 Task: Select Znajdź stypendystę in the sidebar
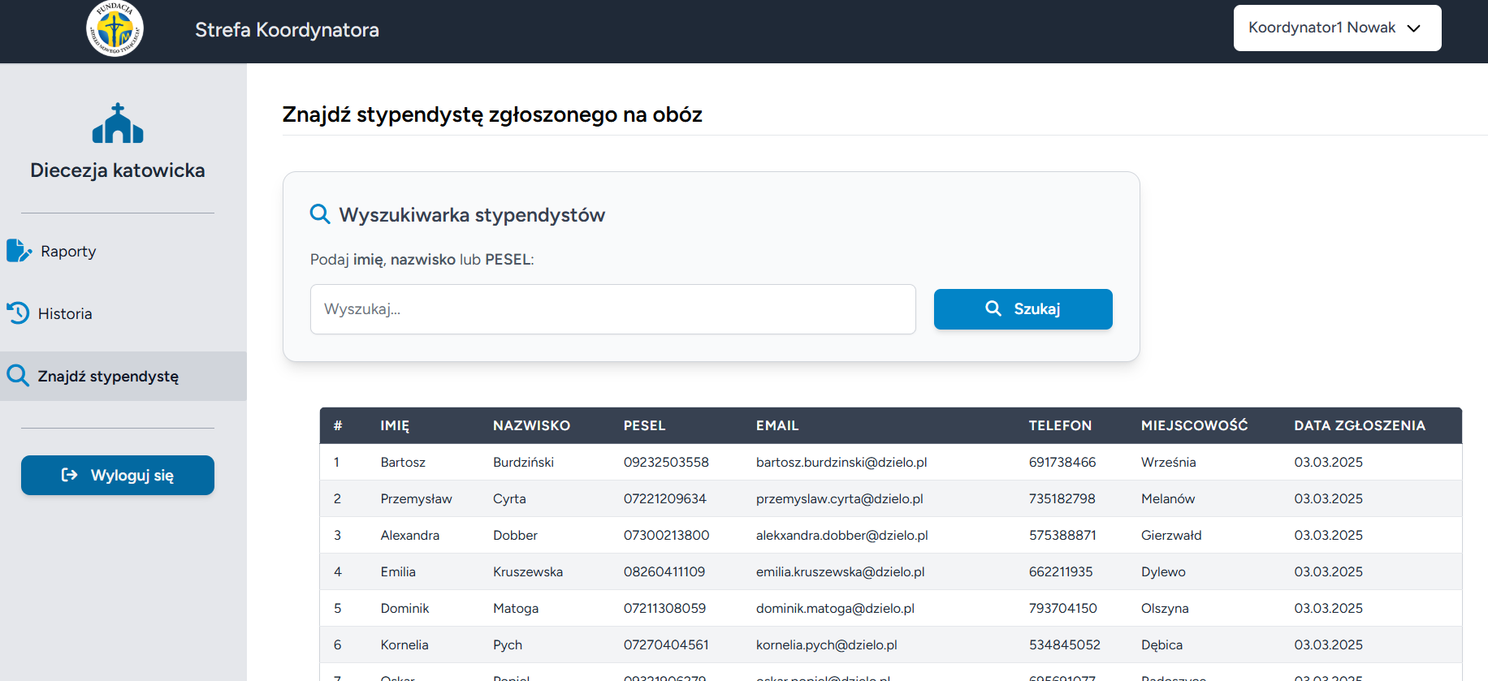108,377
